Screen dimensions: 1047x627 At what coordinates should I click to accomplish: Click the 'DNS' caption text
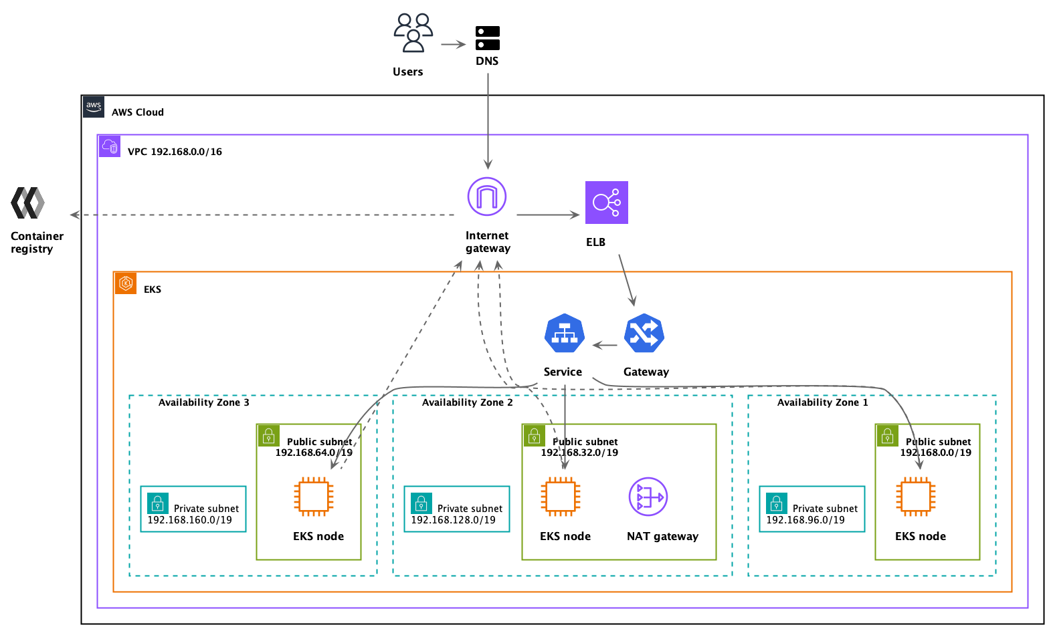487,61
